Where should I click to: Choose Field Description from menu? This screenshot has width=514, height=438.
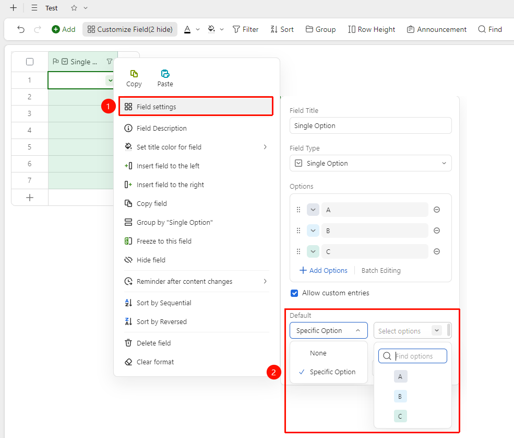[196, 129]
